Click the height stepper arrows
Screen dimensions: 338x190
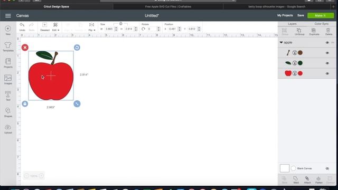136,29
